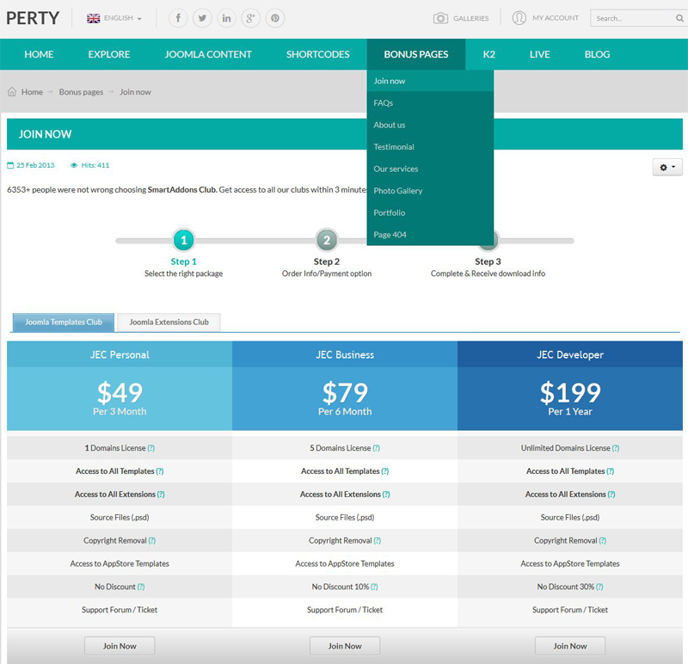Screen dimensions: 688x664
Task: Click Step 2 marker on progress bar
Action: [x=327, y=240]
